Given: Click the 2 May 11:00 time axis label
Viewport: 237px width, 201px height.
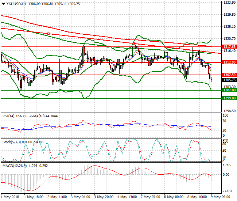Looking at the screenshot, I should (57, 197).
